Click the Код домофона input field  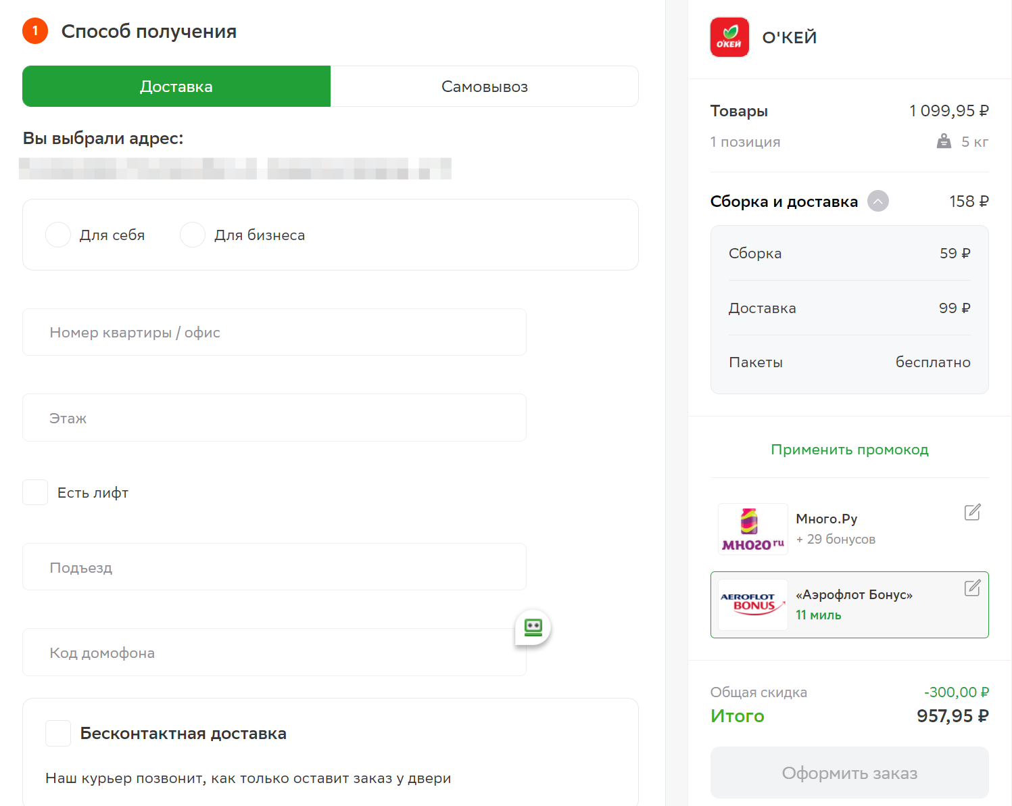point(274,653)
